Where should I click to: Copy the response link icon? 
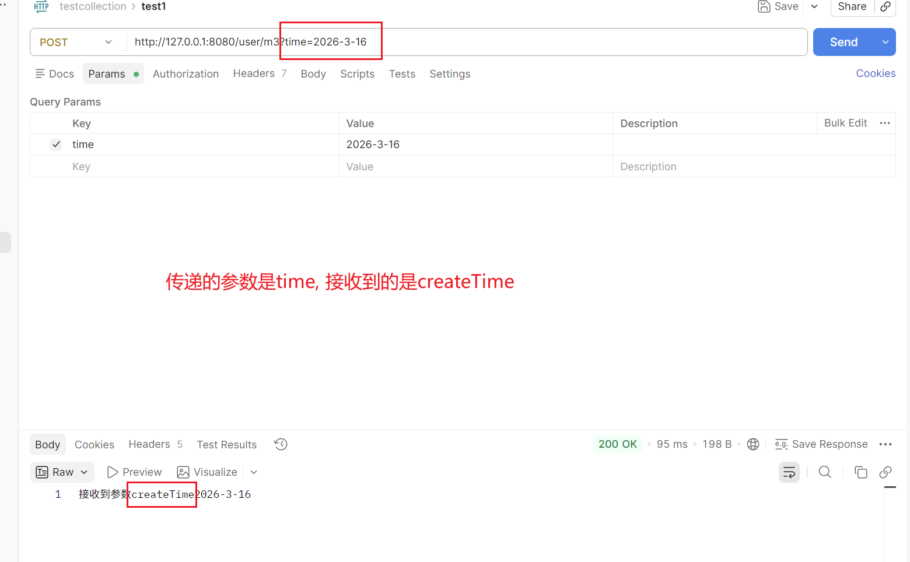pyautogui.click(x=885, y=472)
